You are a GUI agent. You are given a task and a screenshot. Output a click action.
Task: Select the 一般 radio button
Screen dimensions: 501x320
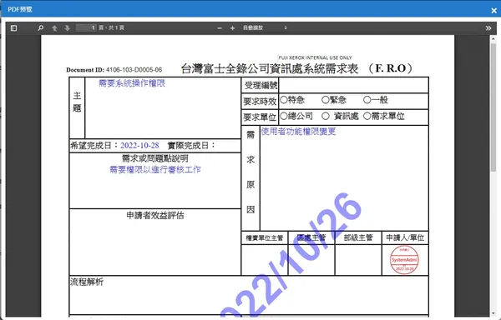(x=367, y=100)
